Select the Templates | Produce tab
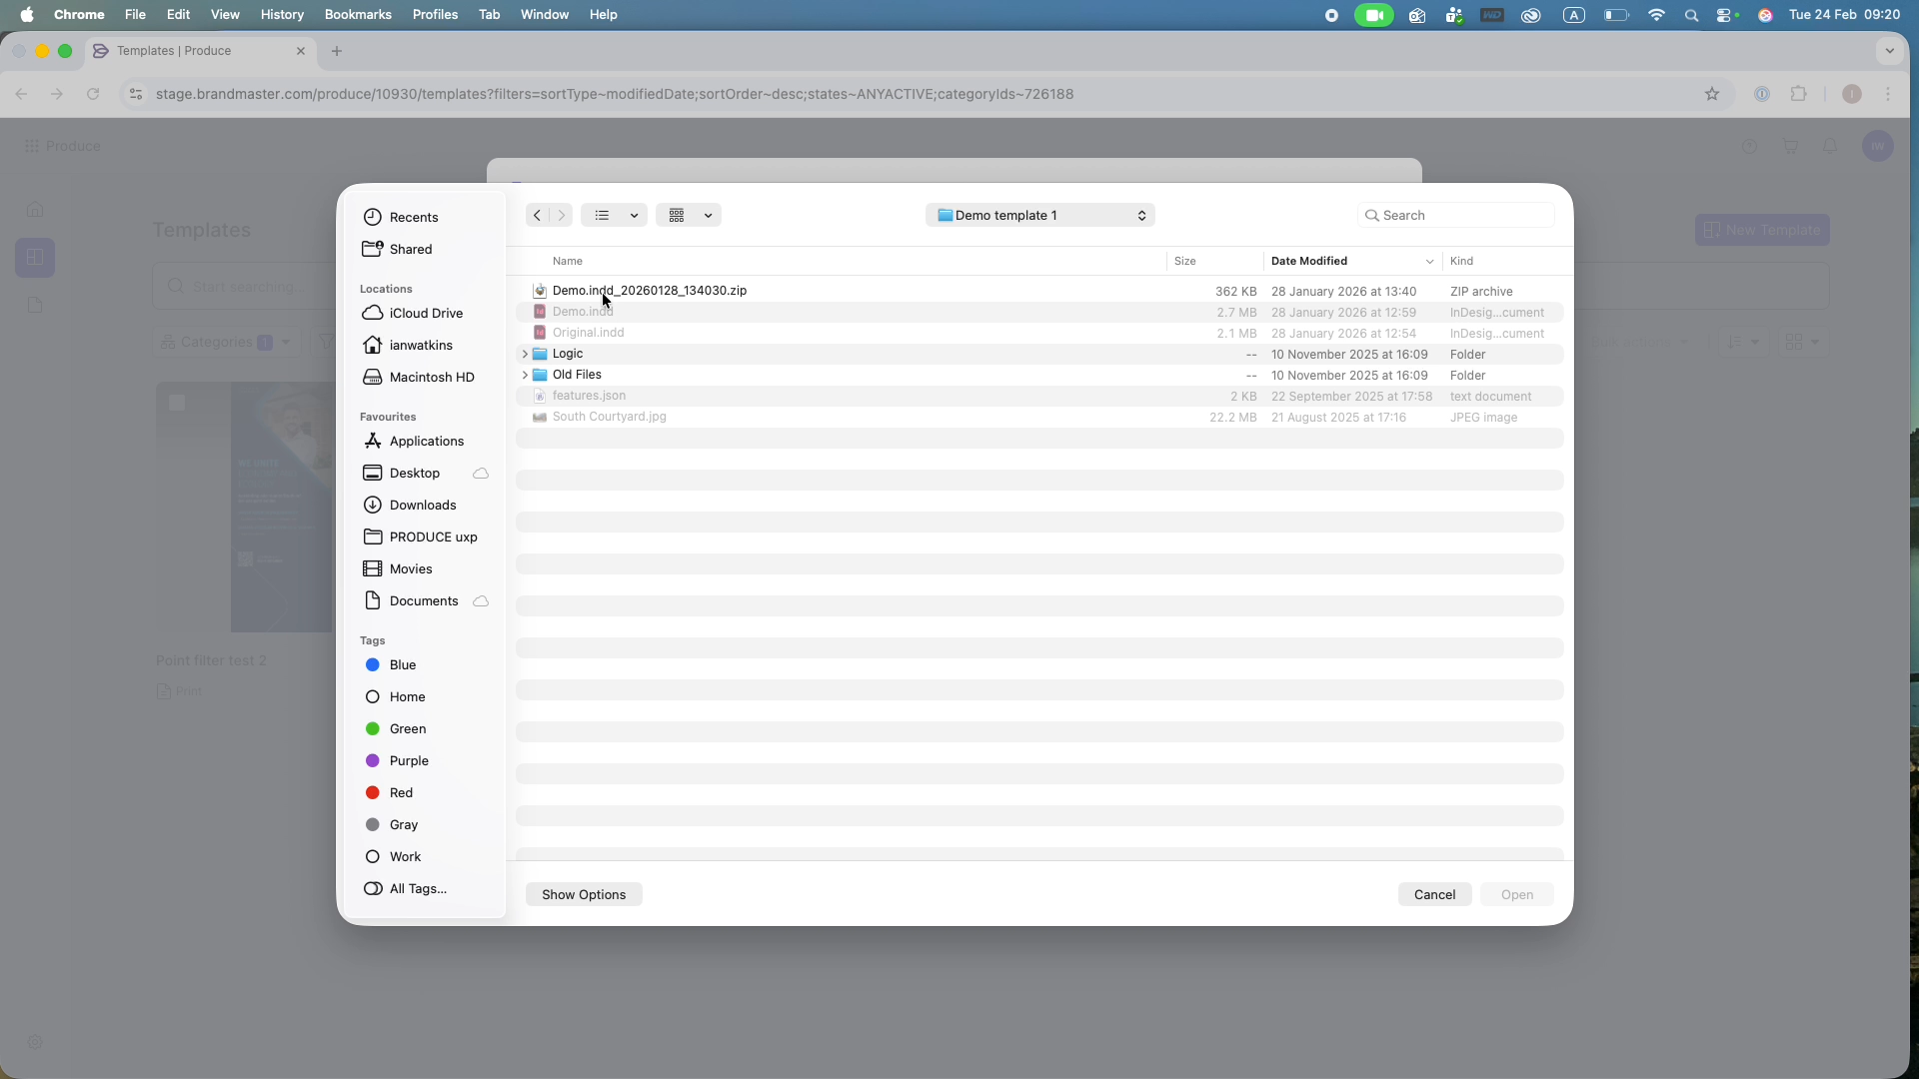Image resolution: width=1919 pixels, height=1079 pixels. (200, 51)
